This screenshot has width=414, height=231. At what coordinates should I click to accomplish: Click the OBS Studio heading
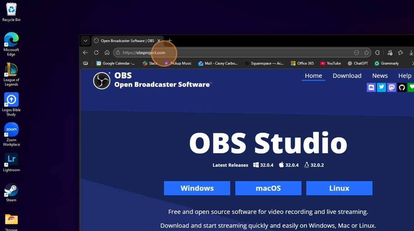pos(268,143)
